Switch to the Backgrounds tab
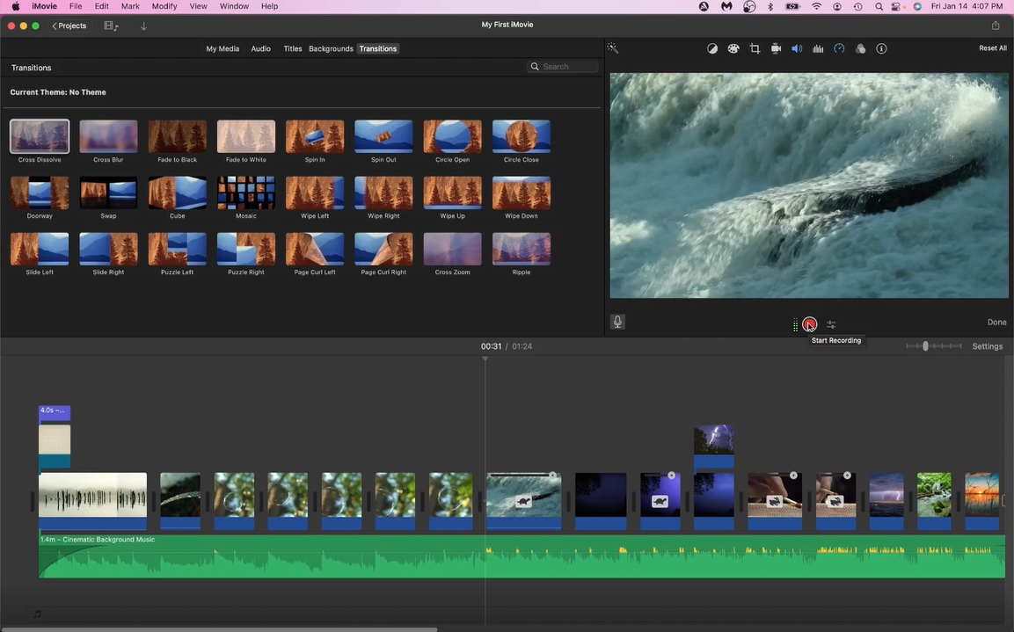Viewport: 1014px width, 632px height. 331,48
